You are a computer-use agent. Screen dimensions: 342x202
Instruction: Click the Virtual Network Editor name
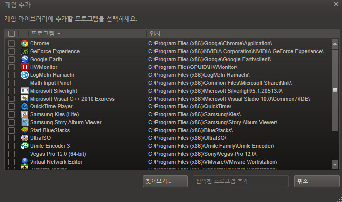coord(56,162)
